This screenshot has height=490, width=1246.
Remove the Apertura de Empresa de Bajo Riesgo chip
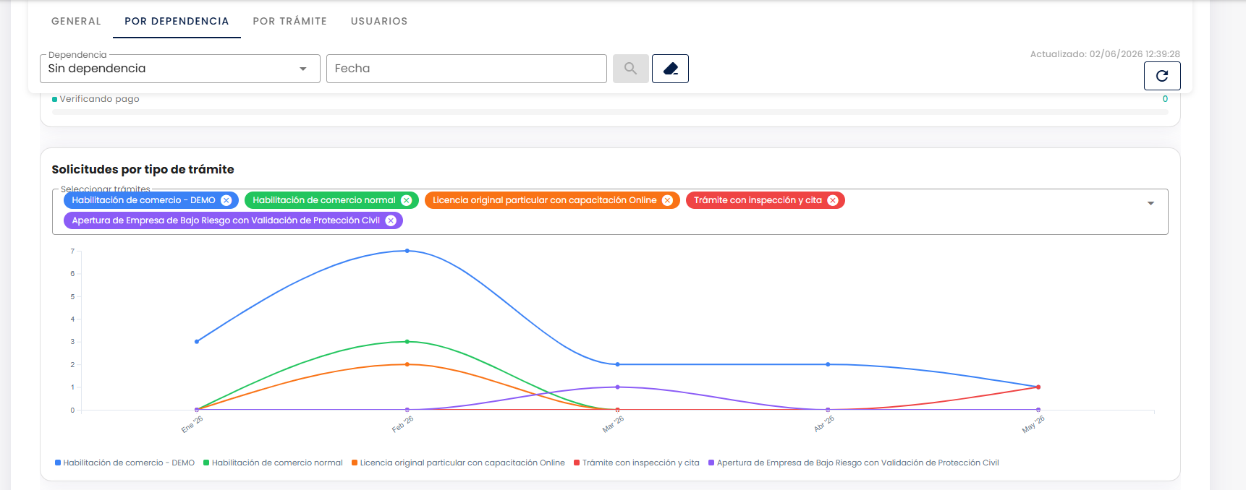391,220
